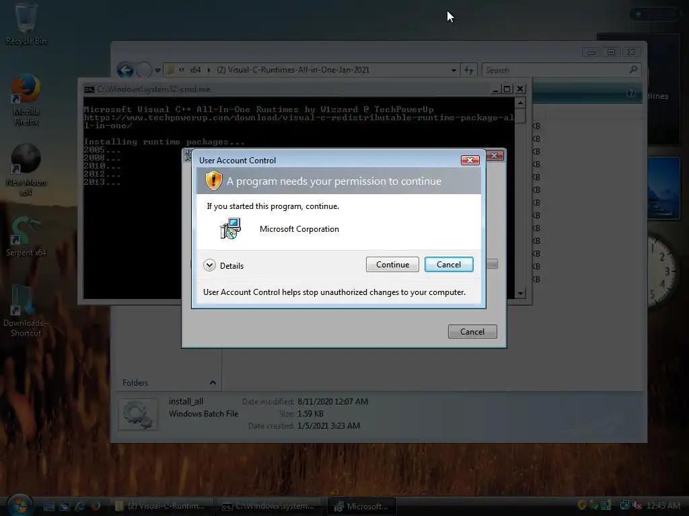The image size is (689, 516).
Task: Click the Forward button in Explorer
Action: pyautogui.click(x=144, y=70)
